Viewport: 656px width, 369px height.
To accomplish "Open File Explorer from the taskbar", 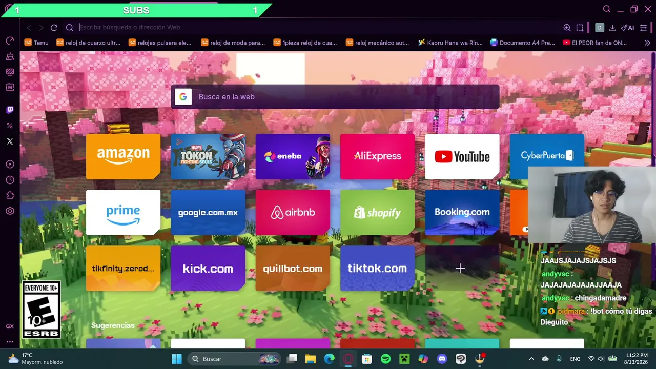I will pos(311,359).
